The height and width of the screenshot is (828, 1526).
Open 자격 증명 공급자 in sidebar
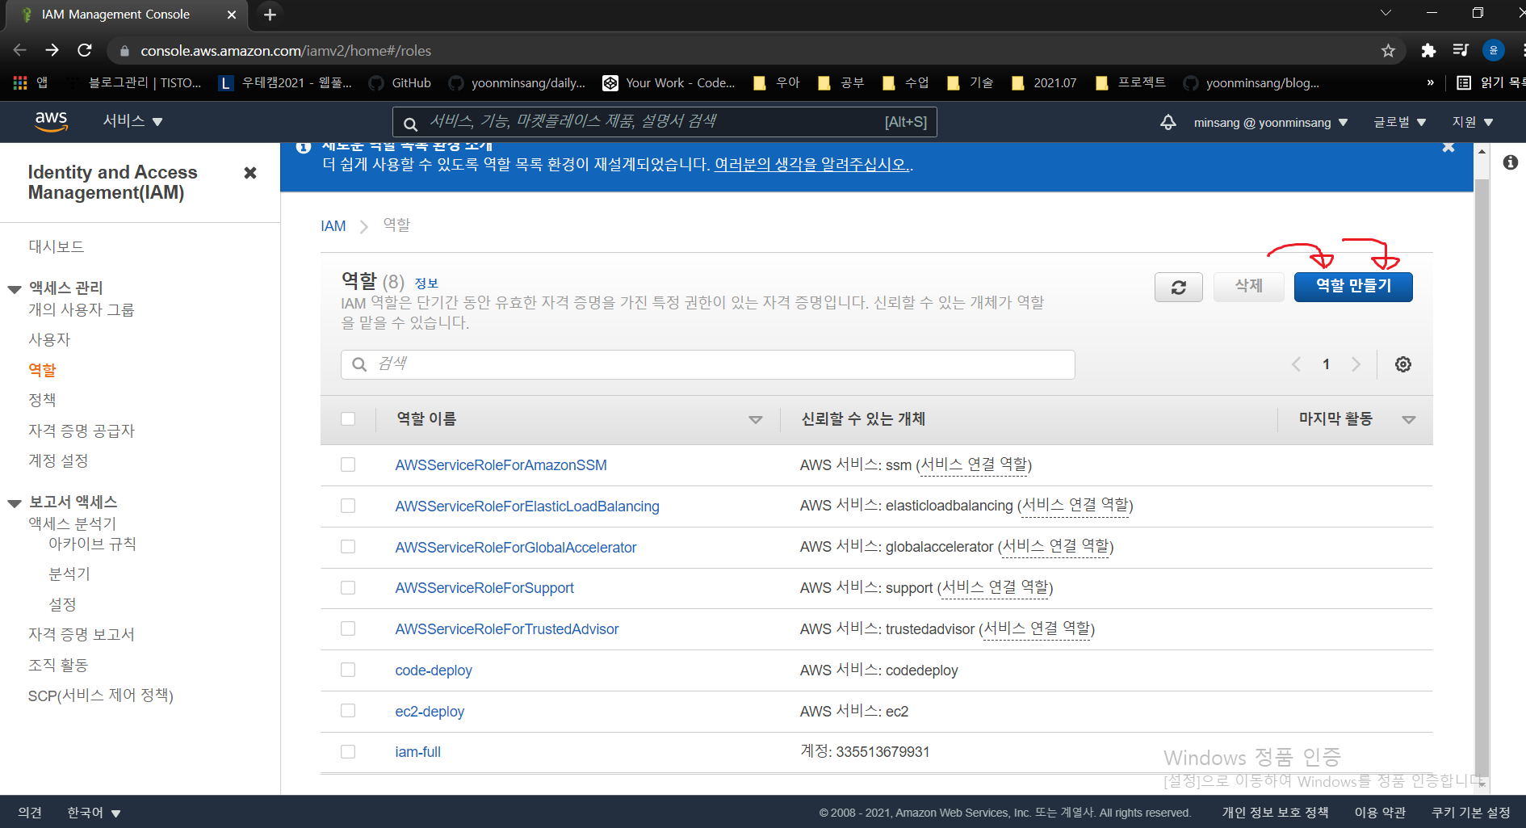click(x=82, y=431)
